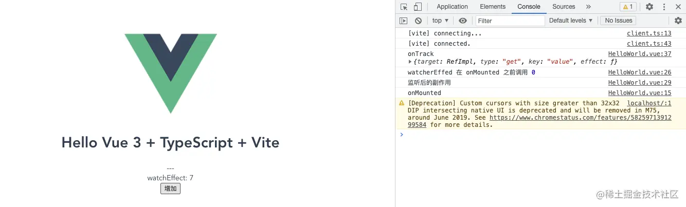Open DevTools settings gear icon
The width and height of the screenshot is (686, 207).
(649, 7)
